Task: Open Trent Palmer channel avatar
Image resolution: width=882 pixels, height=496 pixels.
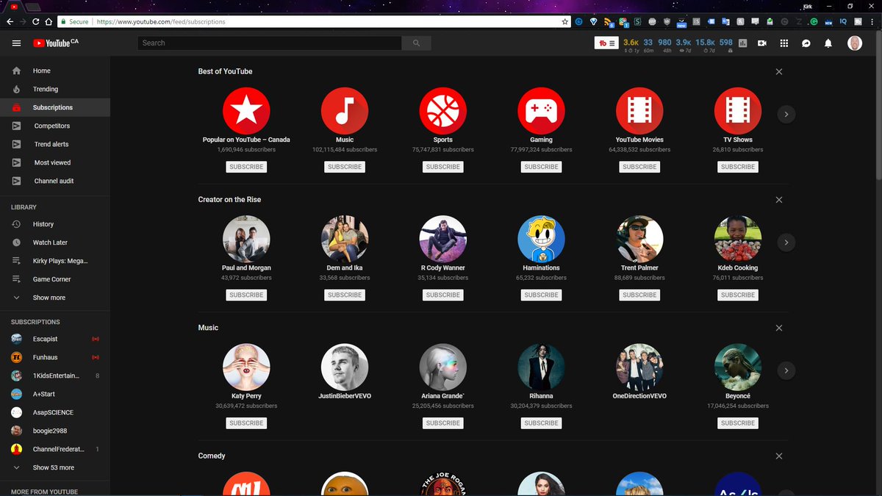Action: (x=639, y=240)
